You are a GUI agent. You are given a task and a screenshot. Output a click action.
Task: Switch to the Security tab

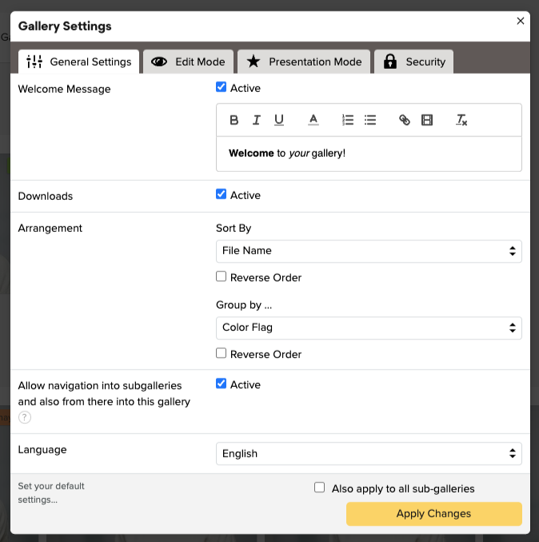pos(413,62)
